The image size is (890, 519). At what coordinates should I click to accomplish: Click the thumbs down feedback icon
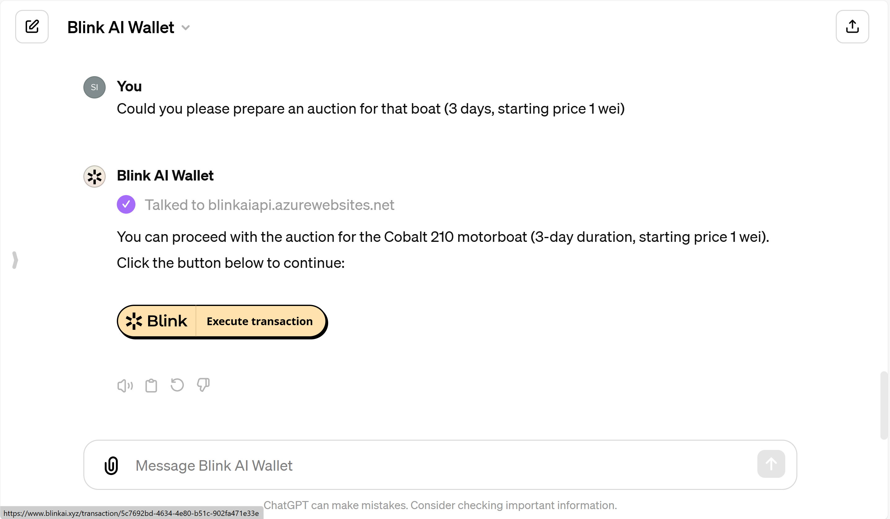tap(203, 385)
